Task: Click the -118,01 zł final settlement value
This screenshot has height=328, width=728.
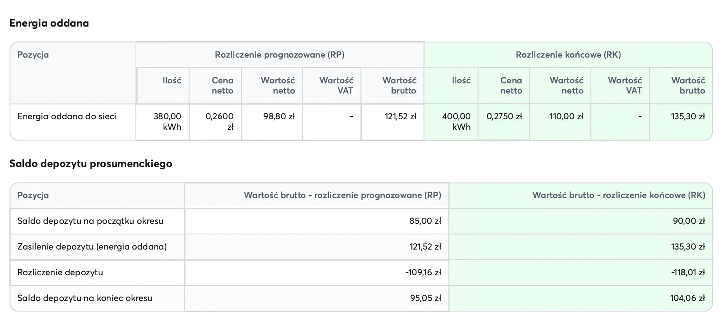Action: coord(688,272)
